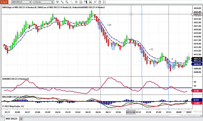The width and height of the screenshot is (203, 121).
Task: Select the ADX(MES DEC23 (4 Renko),6) label
Action: (x=16, y=79)
